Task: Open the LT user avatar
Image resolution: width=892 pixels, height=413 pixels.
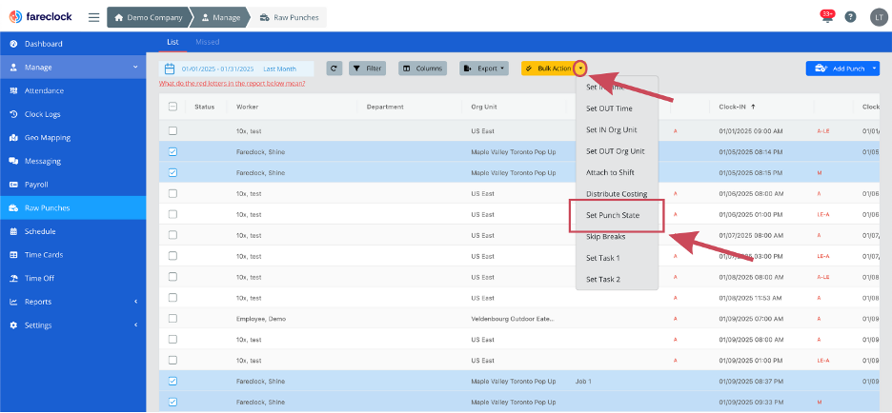Action: (877, 17)
